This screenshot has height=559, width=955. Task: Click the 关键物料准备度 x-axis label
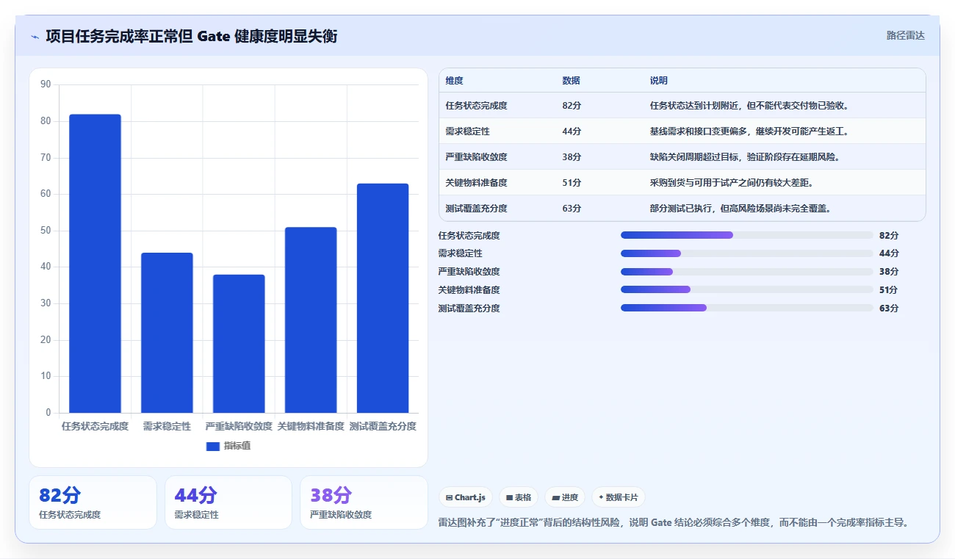tap(311, 426)
